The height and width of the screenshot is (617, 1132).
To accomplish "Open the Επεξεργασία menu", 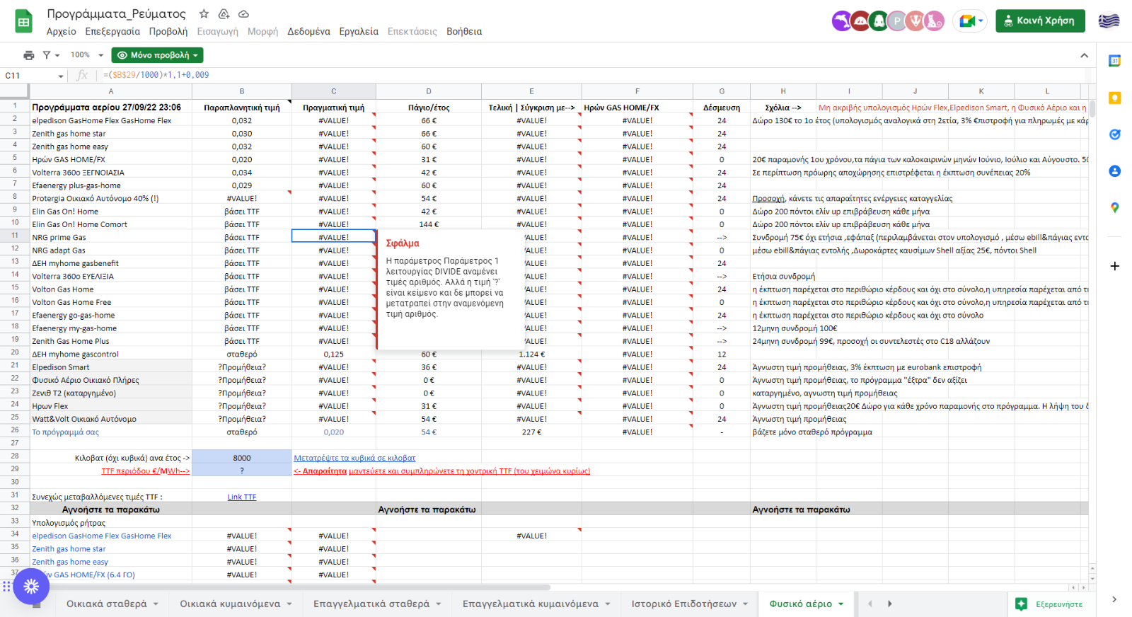I will tap(112, 32).
